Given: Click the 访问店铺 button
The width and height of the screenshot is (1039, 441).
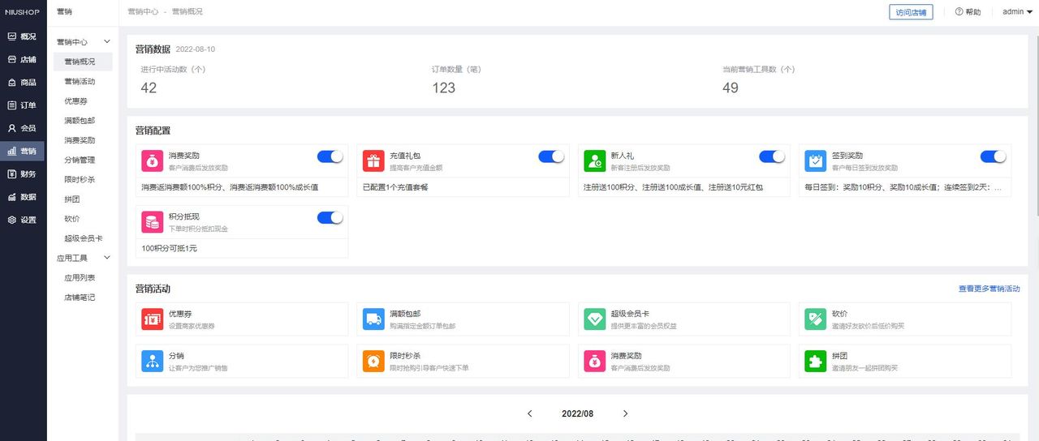Looking at the screenshot, I should pos(911,12).
